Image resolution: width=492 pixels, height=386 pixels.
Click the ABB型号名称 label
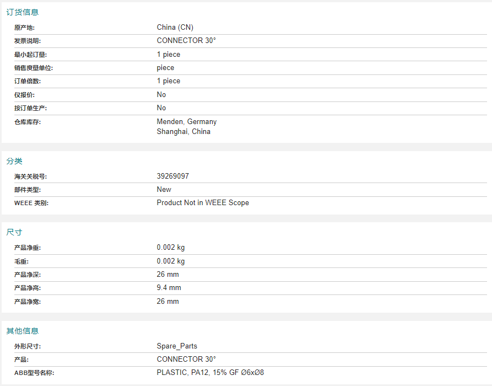[34, 373]
